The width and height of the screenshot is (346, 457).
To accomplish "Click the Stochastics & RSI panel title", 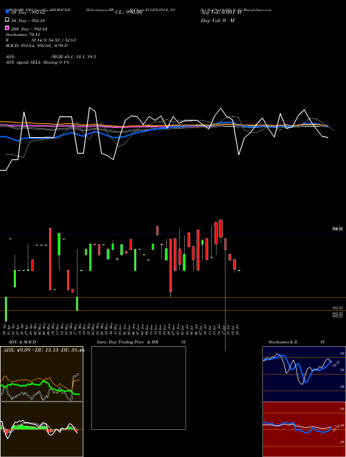I will tap(296, 342).
